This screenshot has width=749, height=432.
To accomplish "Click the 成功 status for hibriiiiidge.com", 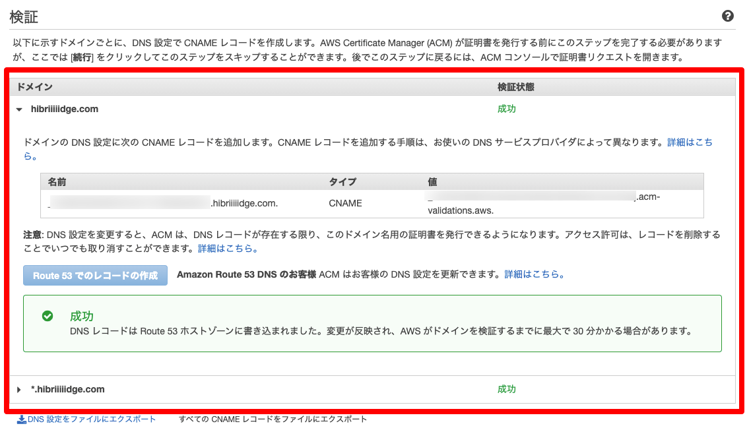I will point(507,109).
